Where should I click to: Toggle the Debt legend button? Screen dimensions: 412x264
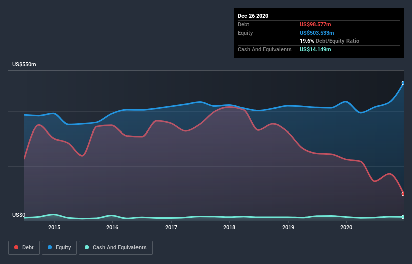24,248
